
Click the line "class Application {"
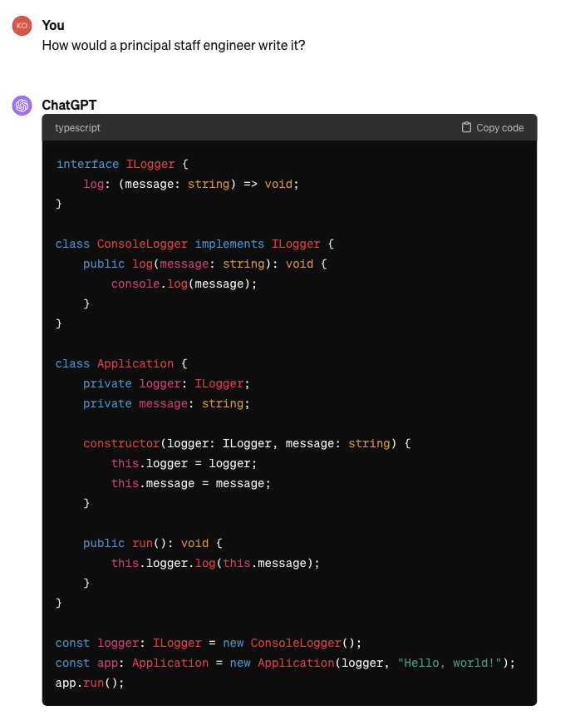121,364
